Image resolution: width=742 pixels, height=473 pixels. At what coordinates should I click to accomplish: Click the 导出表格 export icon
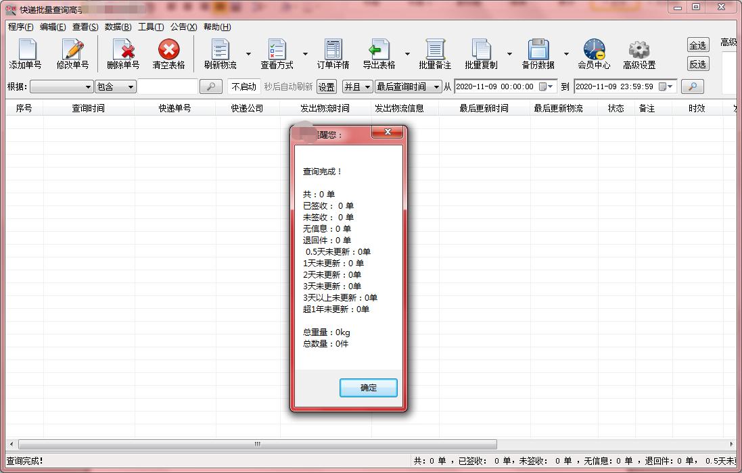click(x=379, y=53)
